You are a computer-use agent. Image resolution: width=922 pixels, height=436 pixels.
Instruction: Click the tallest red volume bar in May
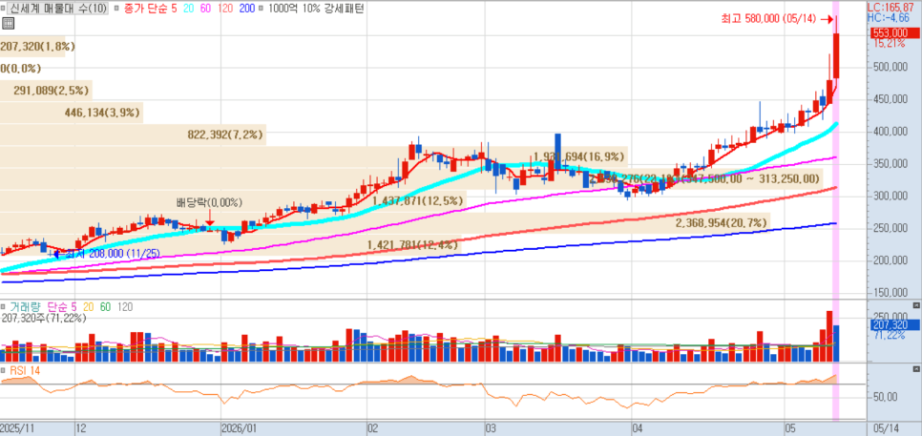829,336
